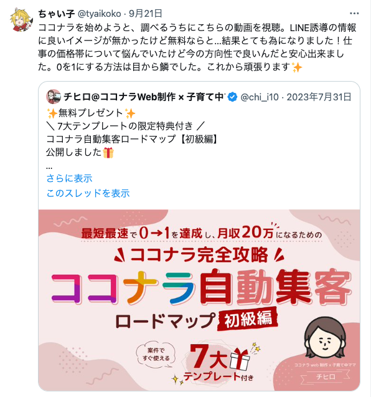Expand quoted tweet with さらに表示
Image resolution: width=371 pixels, height=397 pixels.
[x=69, y=178]
